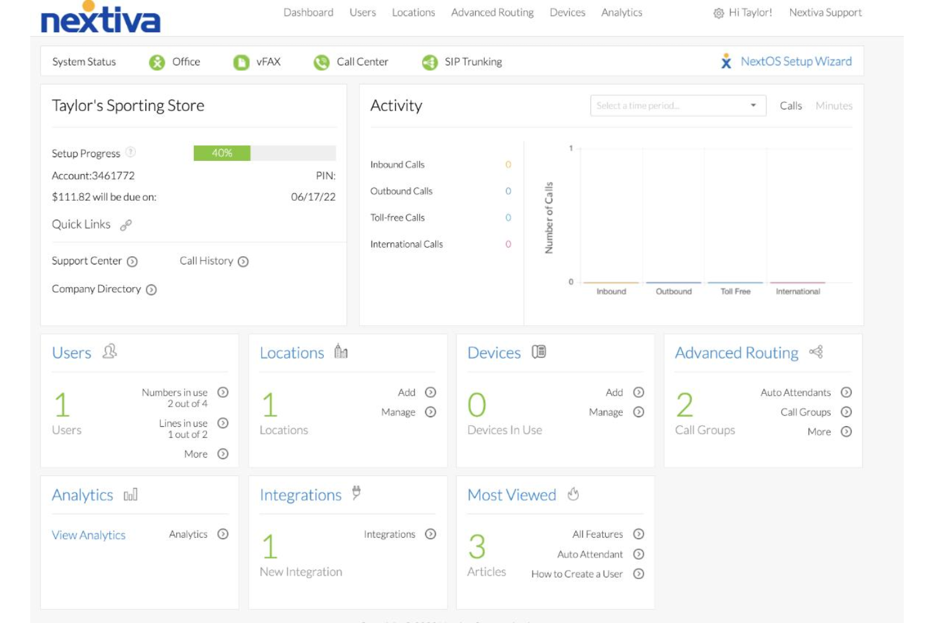Open the Dashboard menu
Screen dimensions: 934x623
click(308, 13)
